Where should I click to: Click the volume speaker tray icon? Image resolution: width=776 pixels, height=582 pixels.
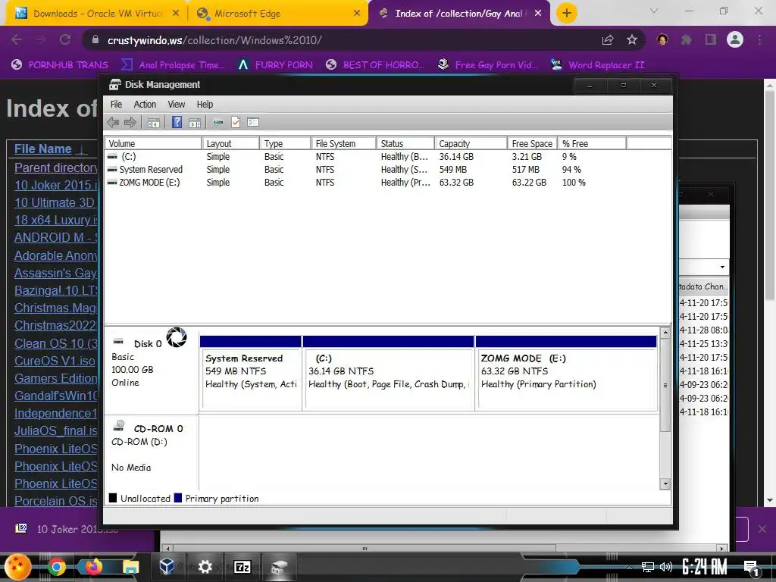(666, 567)
